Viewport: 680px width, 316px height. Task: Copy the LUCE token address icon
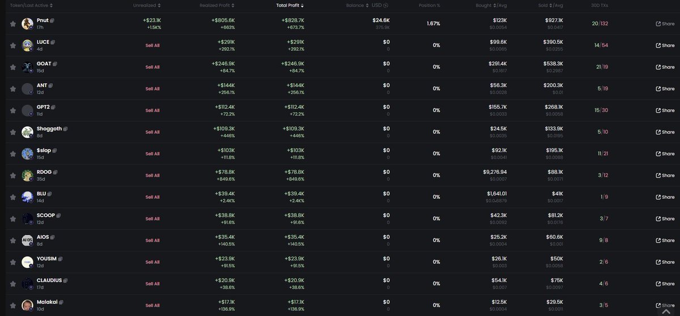click(x=54, y=42)
